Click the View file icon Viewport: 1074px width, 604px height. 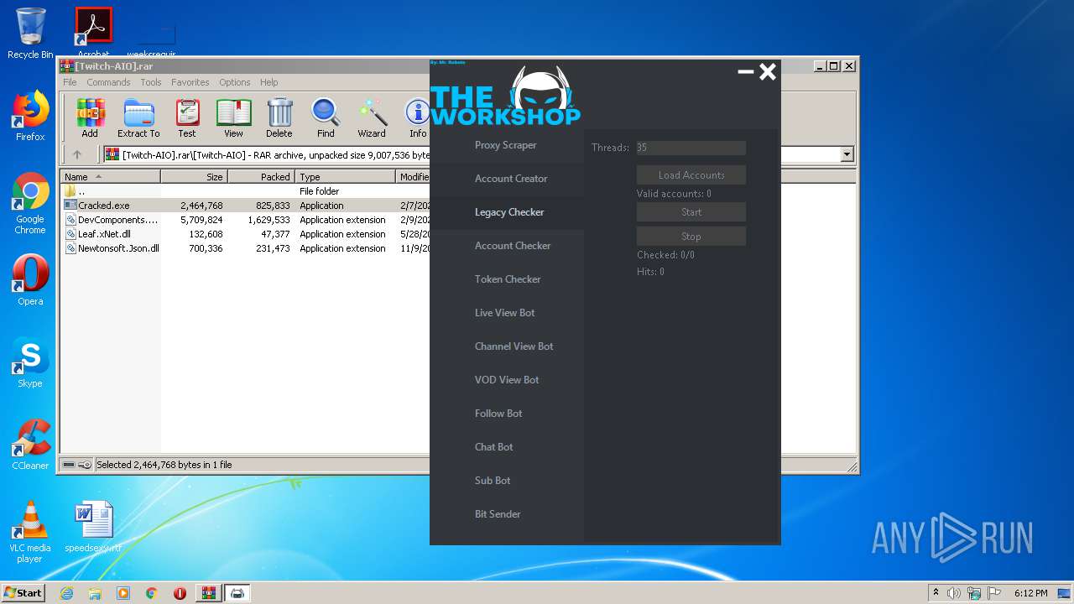tap(233, 118)
